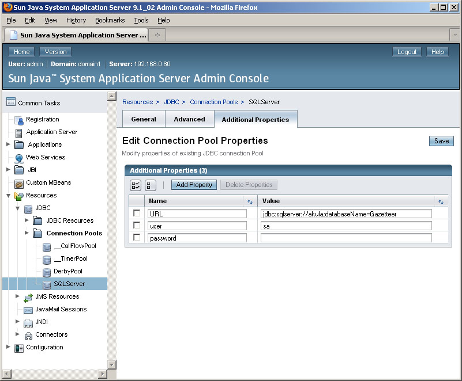
Task: Switch to the Advanced tab
Action: (189, 119)
